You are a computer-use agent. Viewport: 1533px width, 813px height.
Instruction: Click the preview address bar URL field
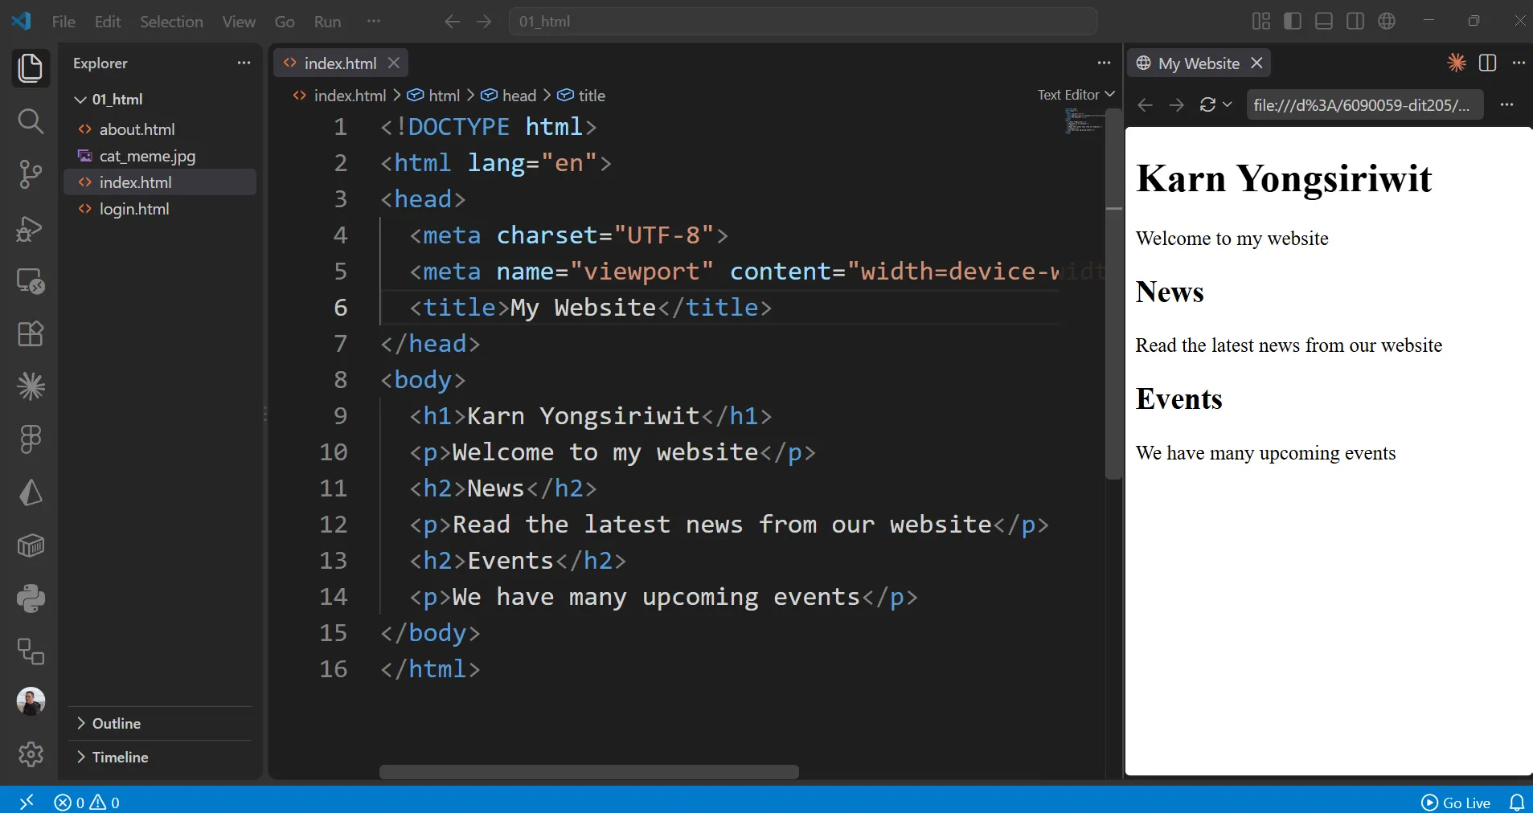point(1364,104)
